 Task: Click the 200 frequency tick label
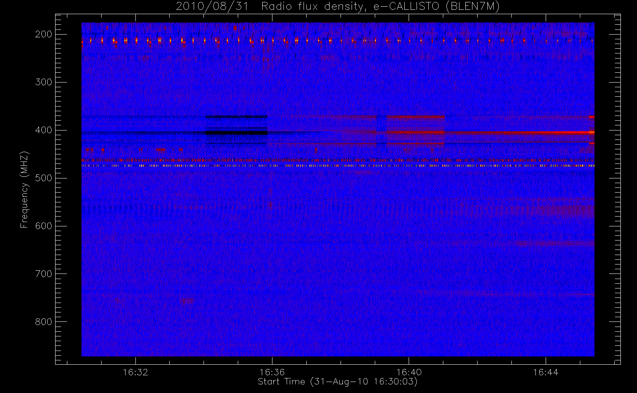(44, 34)
